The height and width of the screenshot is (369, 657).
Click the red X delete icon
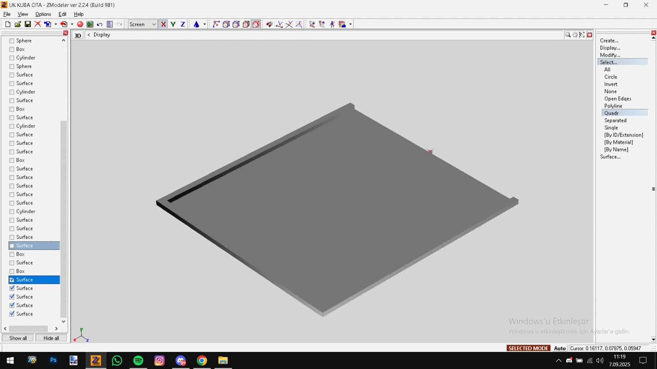point(38,24)
